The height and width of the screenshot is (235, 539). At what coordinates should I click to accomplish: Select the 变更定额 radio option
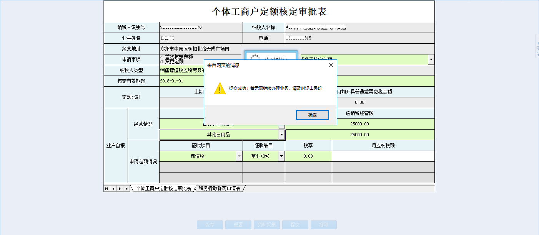pyautogui.click(x=162, y=61)
